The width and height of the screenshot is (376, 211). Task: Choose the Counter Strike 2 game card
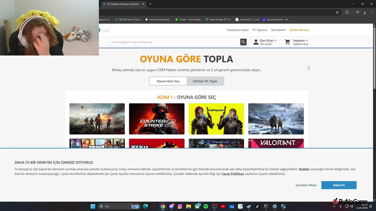pos(157,119)
